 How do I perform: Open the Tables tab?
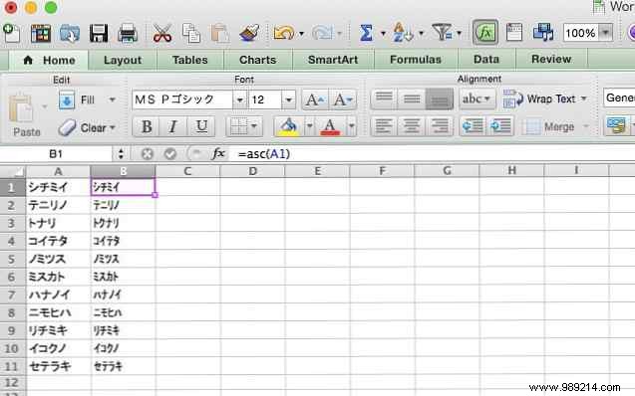(x=190, y=60)
